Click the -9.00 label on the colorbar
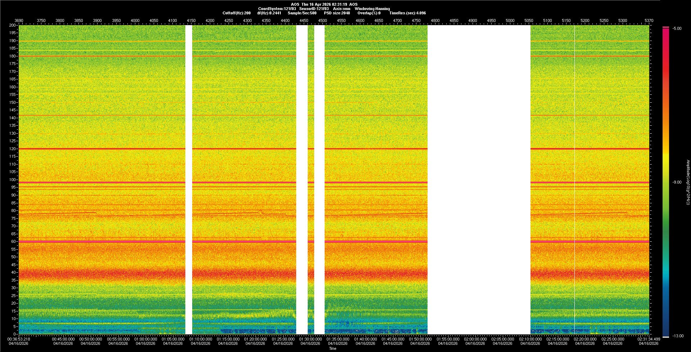The image size is (691, 352). (677, 182)
